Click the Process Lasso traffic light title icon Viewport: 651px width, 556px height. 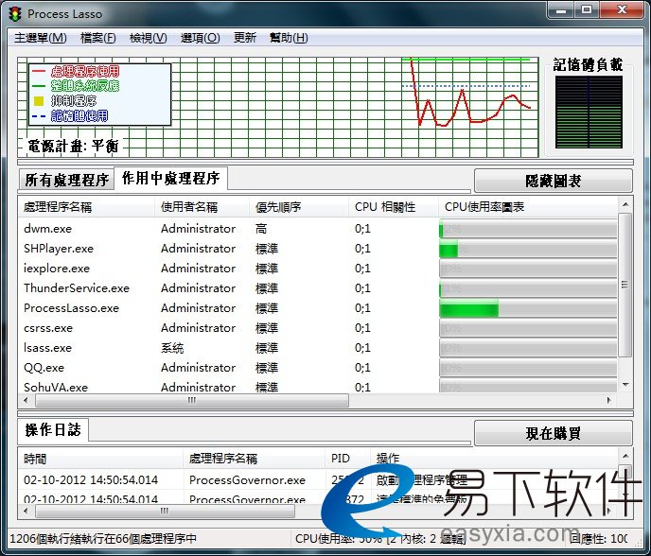16,13
